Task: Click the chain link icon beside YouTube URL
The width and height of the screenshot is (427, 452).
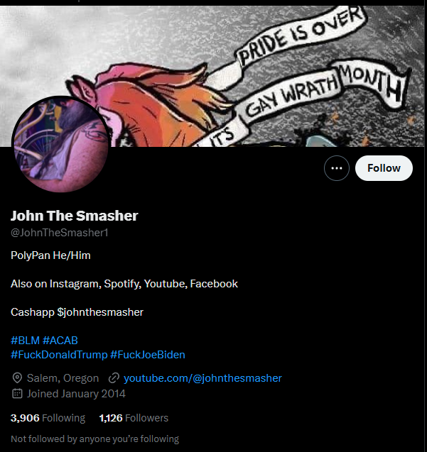Action: pyautogui.click(x=114, y=378)
